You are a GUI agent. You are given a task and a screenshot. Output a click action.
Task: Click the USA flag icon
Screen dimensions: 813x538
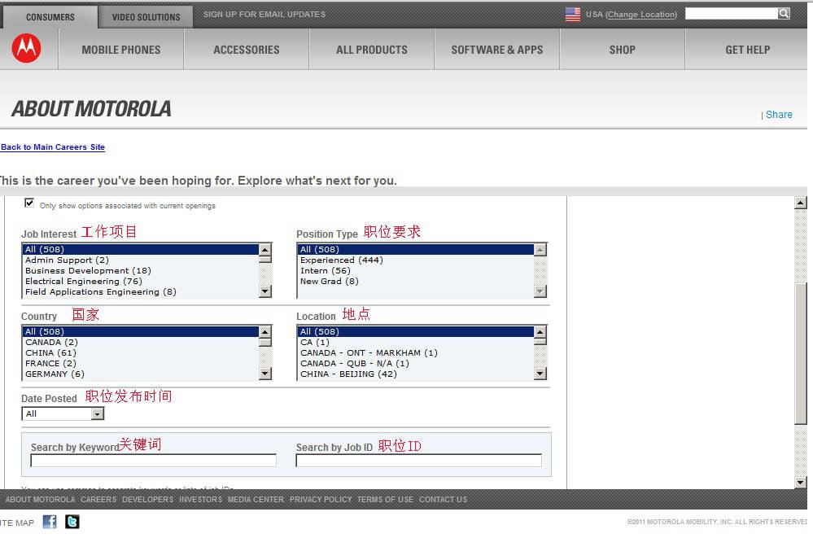[x=573, y=14]
